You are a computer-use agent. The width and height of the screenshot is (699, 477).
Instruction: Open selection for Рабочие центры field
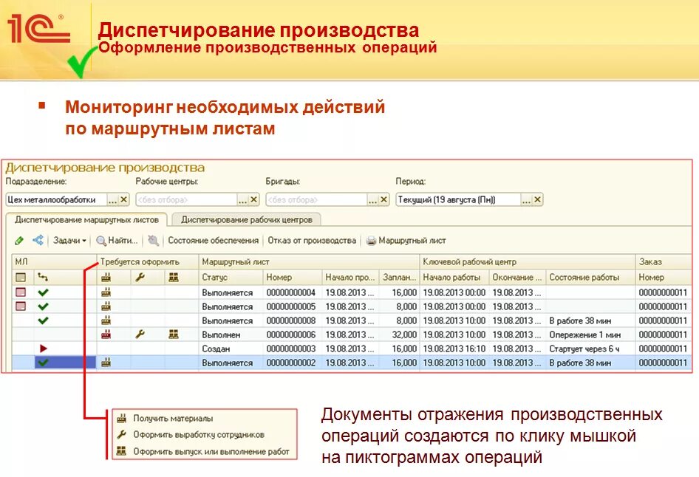click(242, 199)
